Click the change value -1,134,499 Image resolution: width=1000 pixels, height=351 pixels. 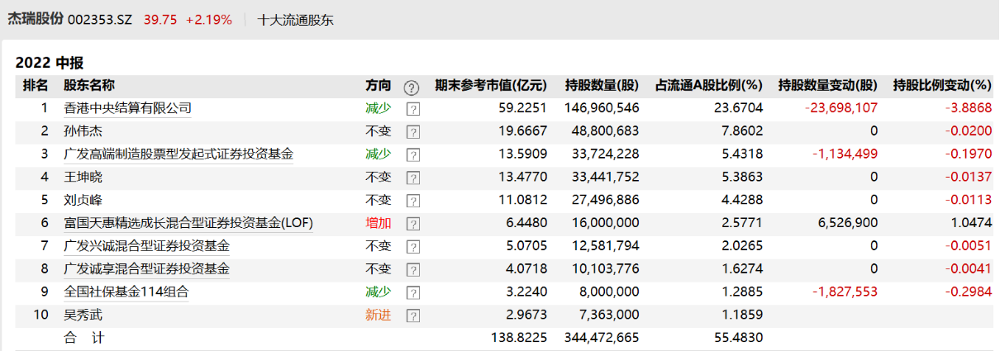click(845, 154)
